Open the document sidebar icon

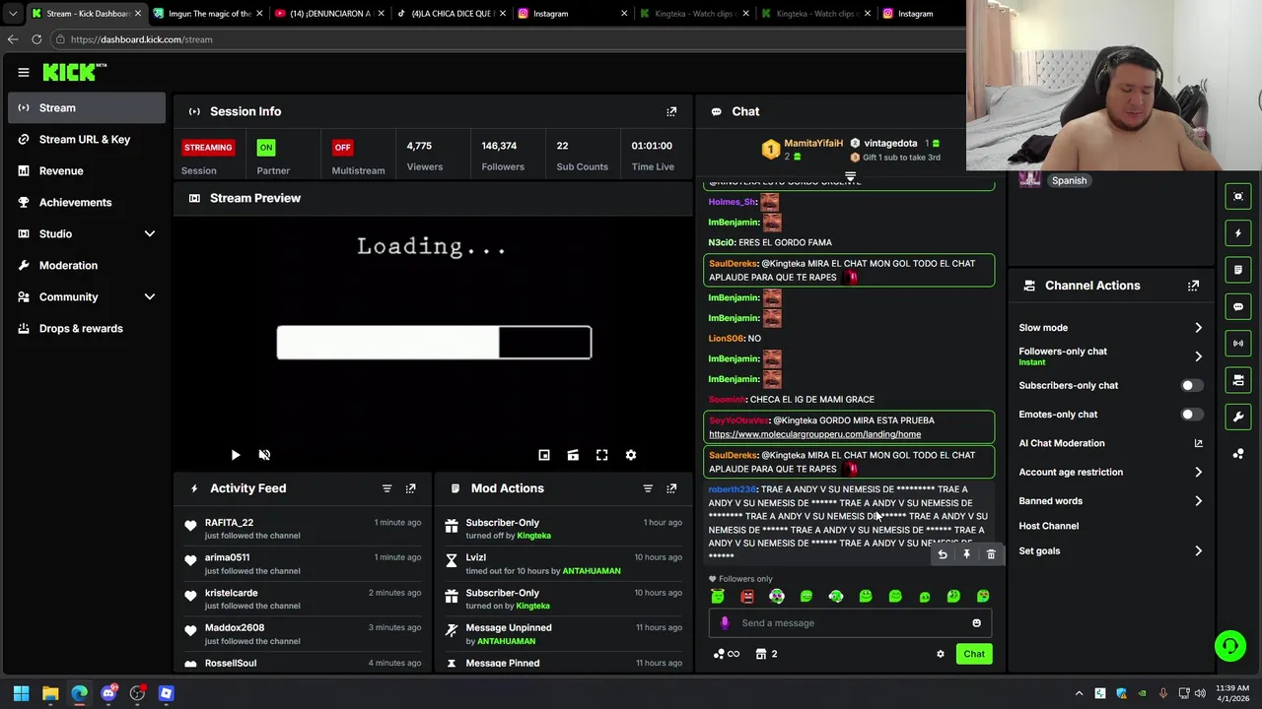[1238, 270]
